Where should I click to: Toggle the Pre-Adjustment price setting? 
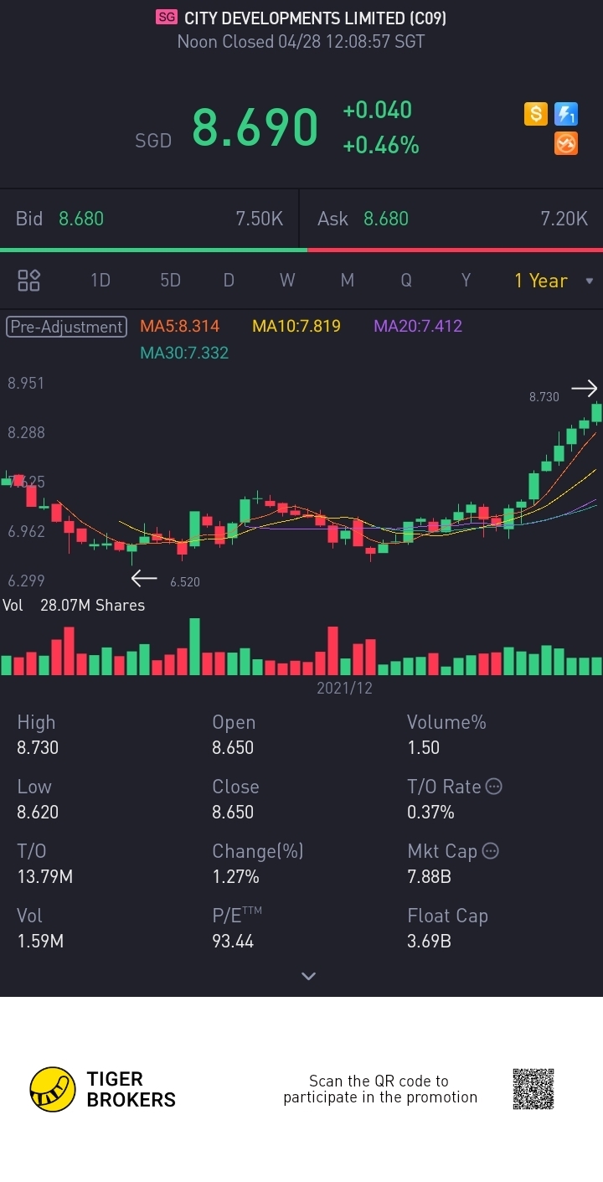67,327
